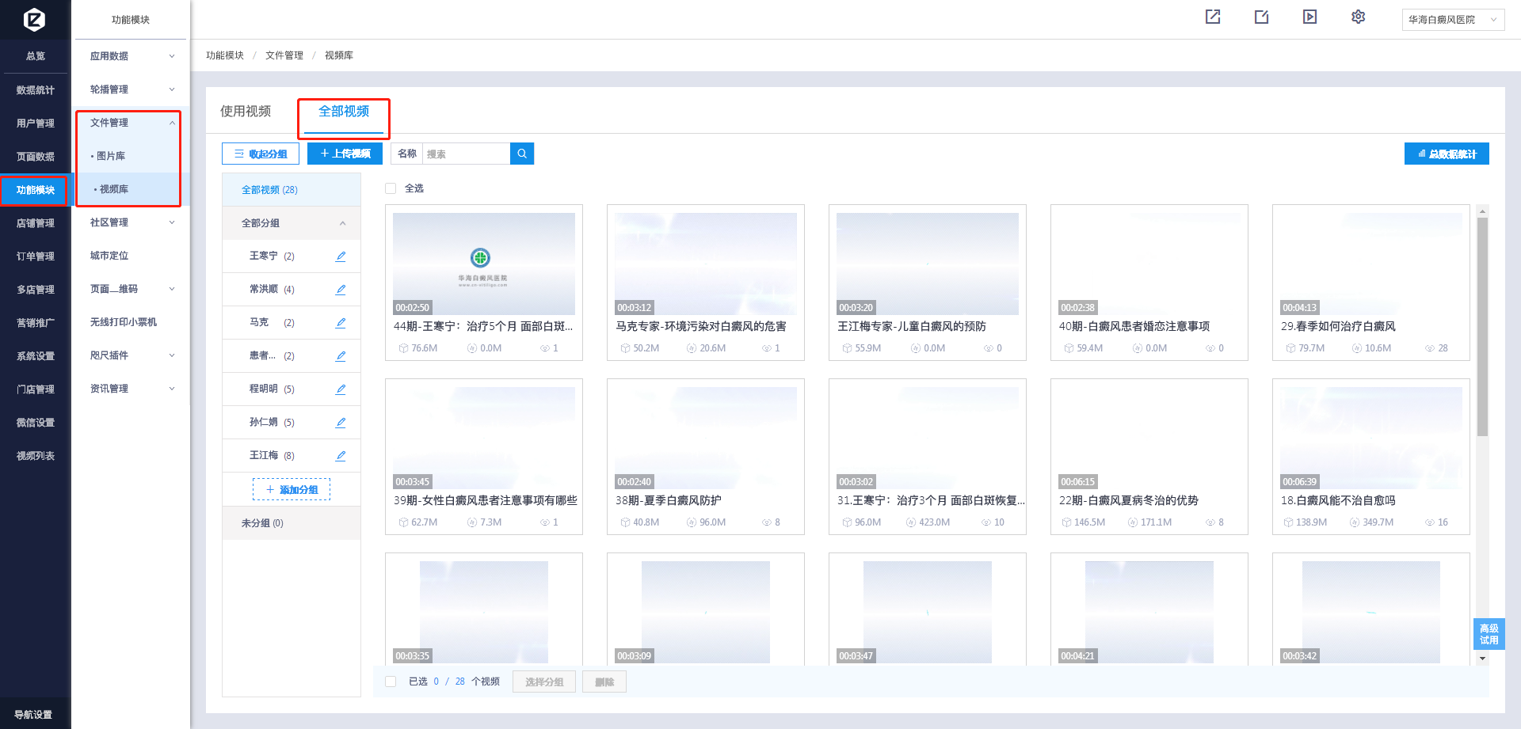The width and height of the screenshot is (1521, 729).
Task: Click the search magnifier button
Action: point(522,154)
